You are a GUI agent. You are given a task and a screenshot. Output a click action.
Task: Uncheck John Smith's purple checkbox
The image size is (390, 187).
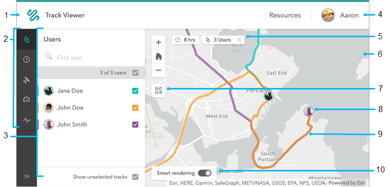[135, 125]
